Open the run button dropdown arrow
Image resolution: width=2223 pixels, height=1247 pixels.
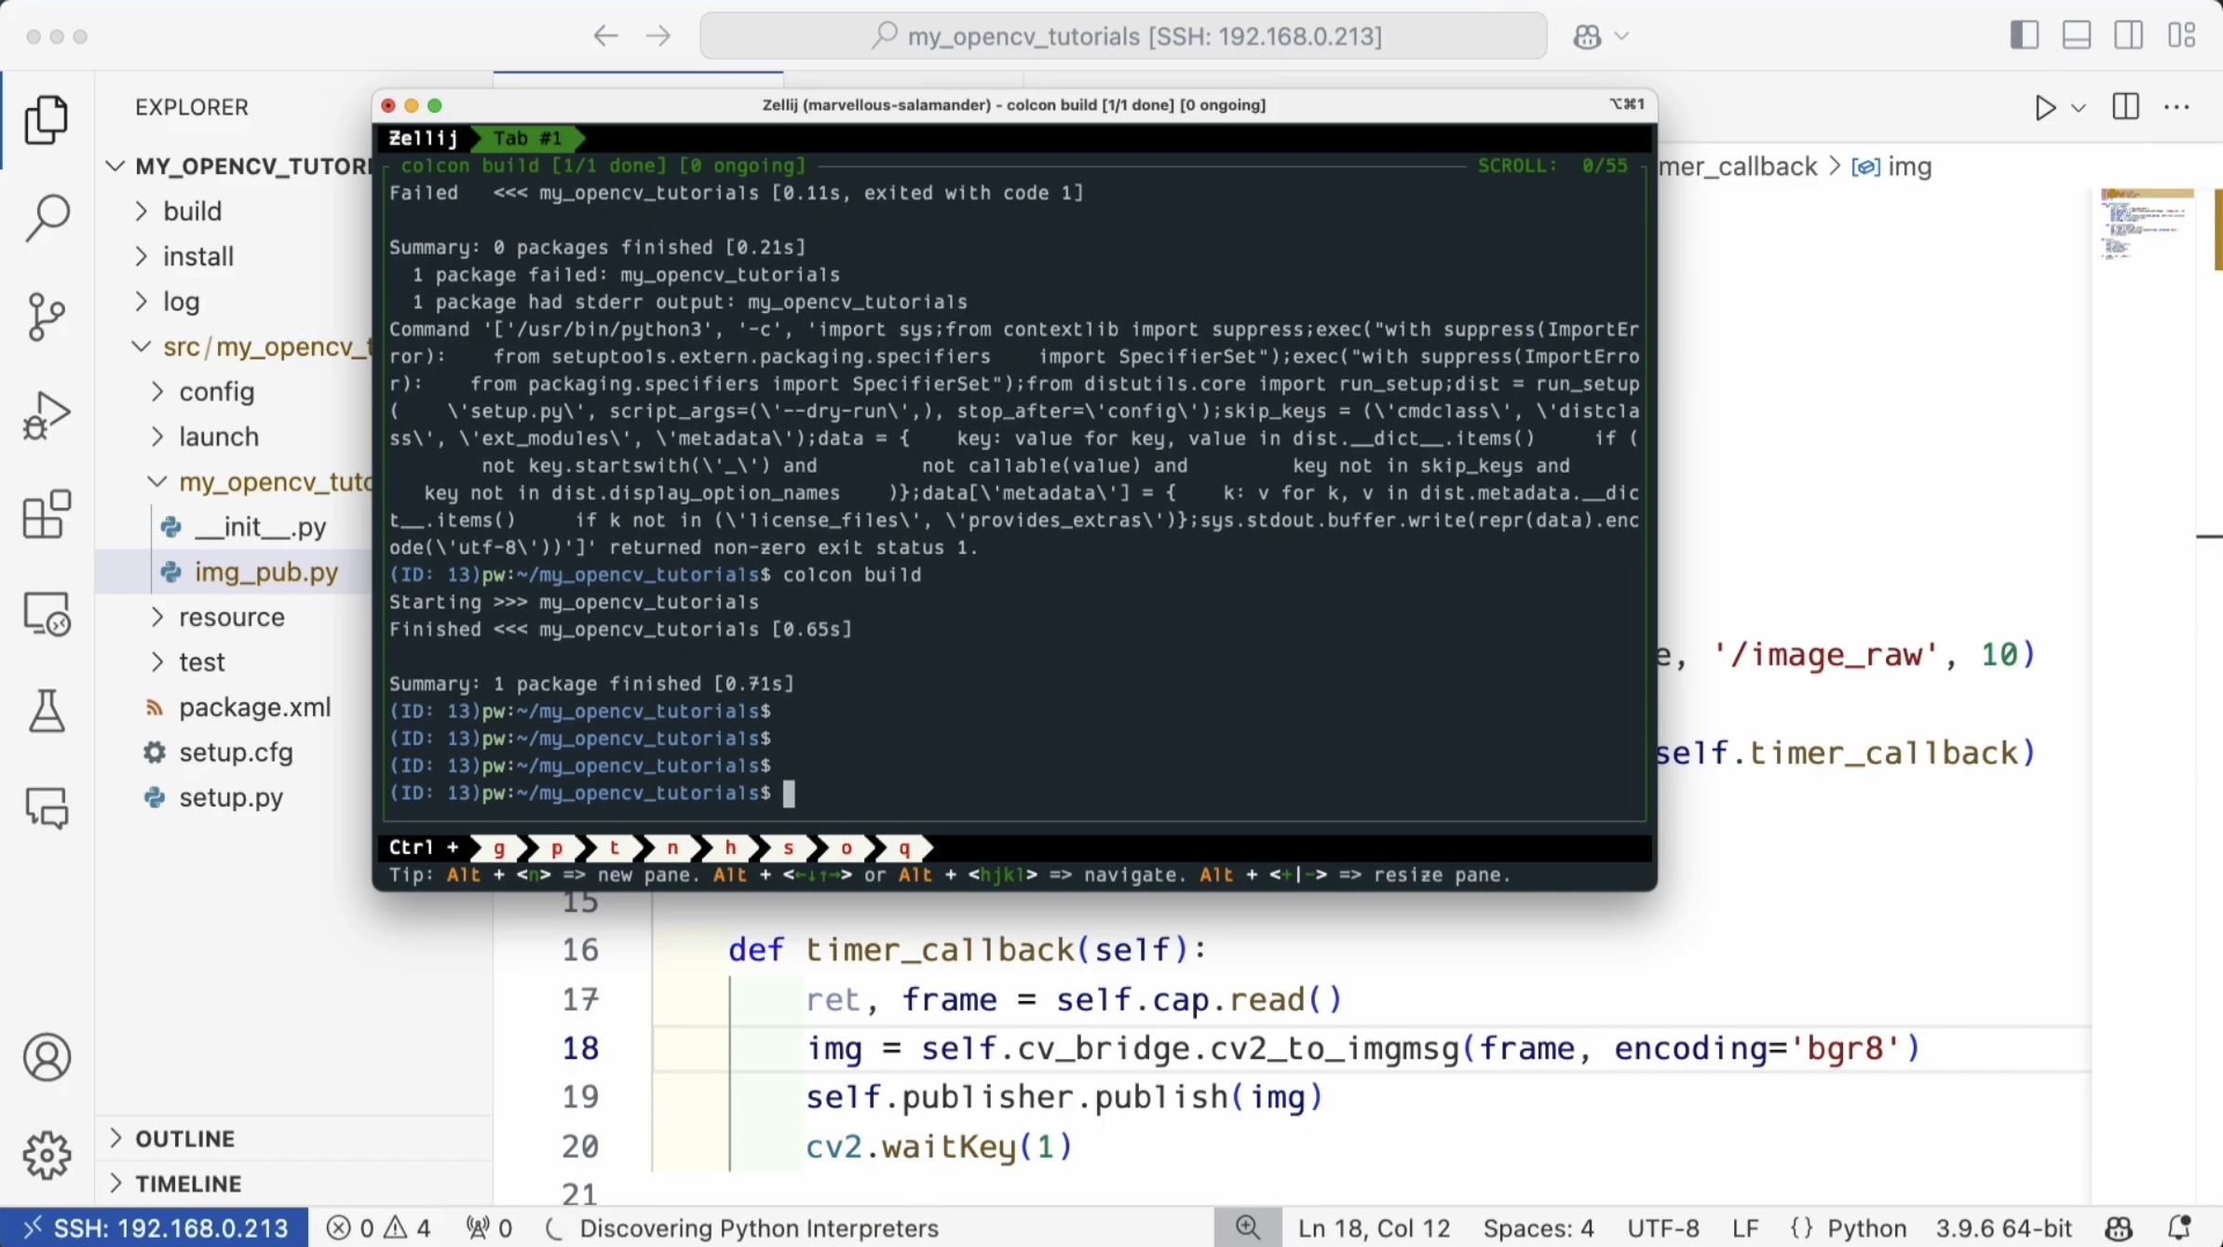tap(2079, 108)
